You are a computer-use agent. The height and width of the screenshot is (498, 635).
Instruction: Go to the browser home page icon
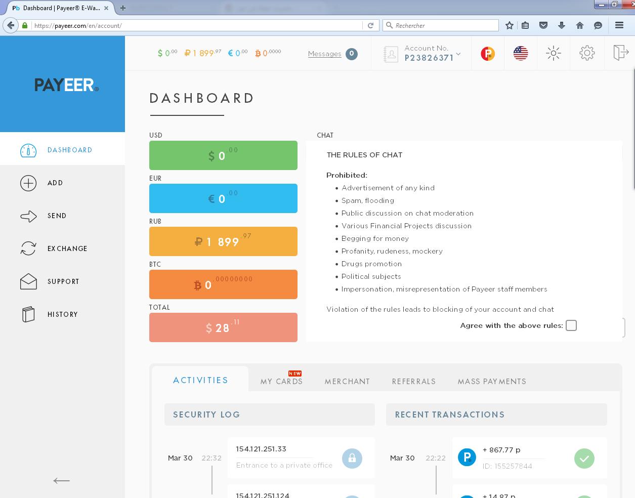tap(580, 25)
